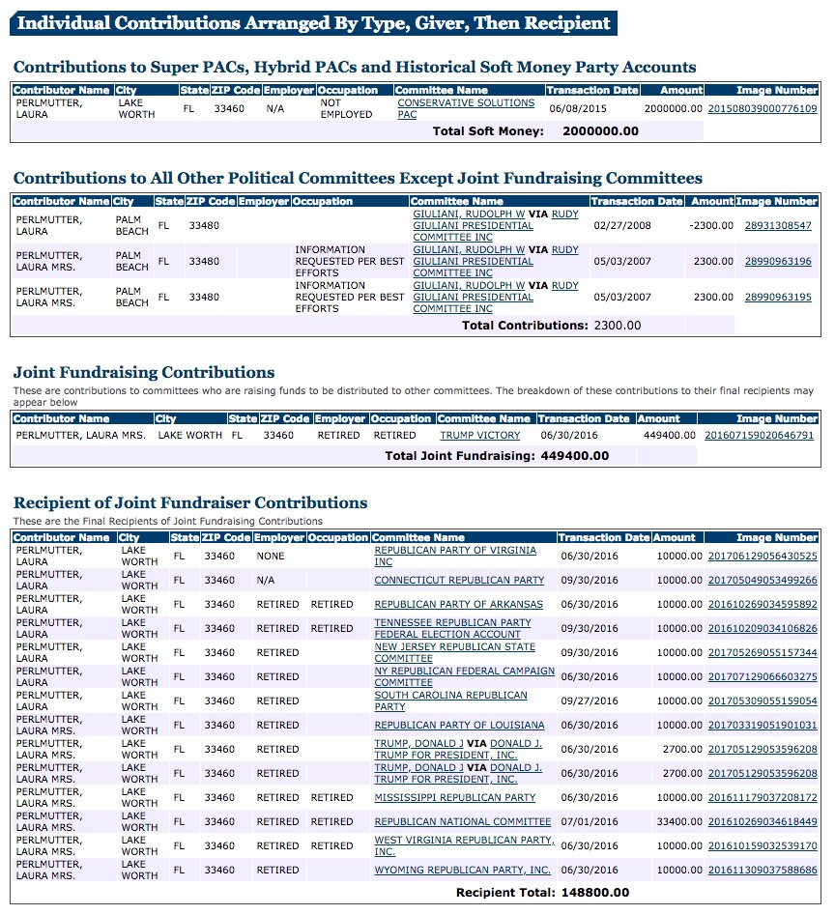Open the Trump Victory committee link
The height and width of the screenshot is (915, 835).
pos(479,436)
